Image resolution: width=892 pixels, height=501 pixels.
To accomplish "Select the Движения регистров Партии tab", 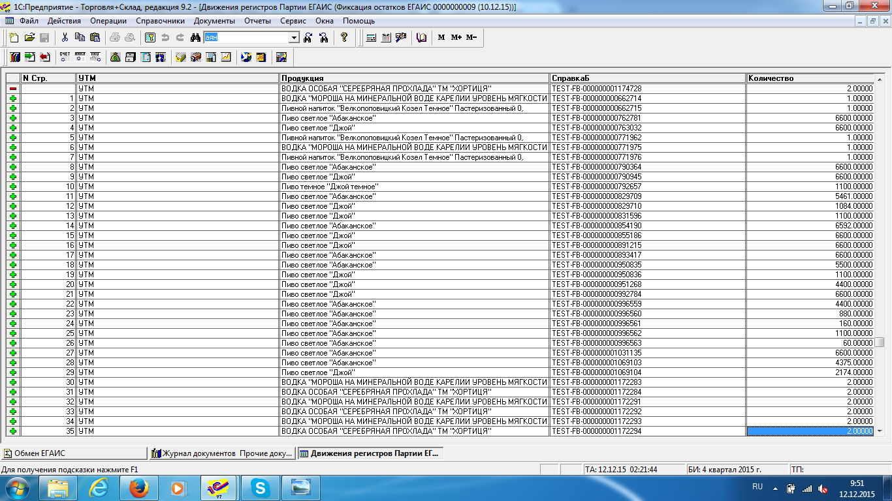I will point(370,453).
